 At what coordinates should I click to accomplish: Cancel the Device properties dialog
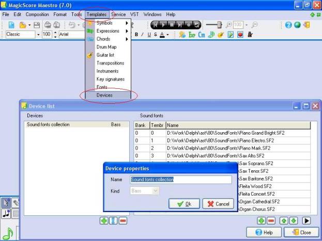point(218,204)
